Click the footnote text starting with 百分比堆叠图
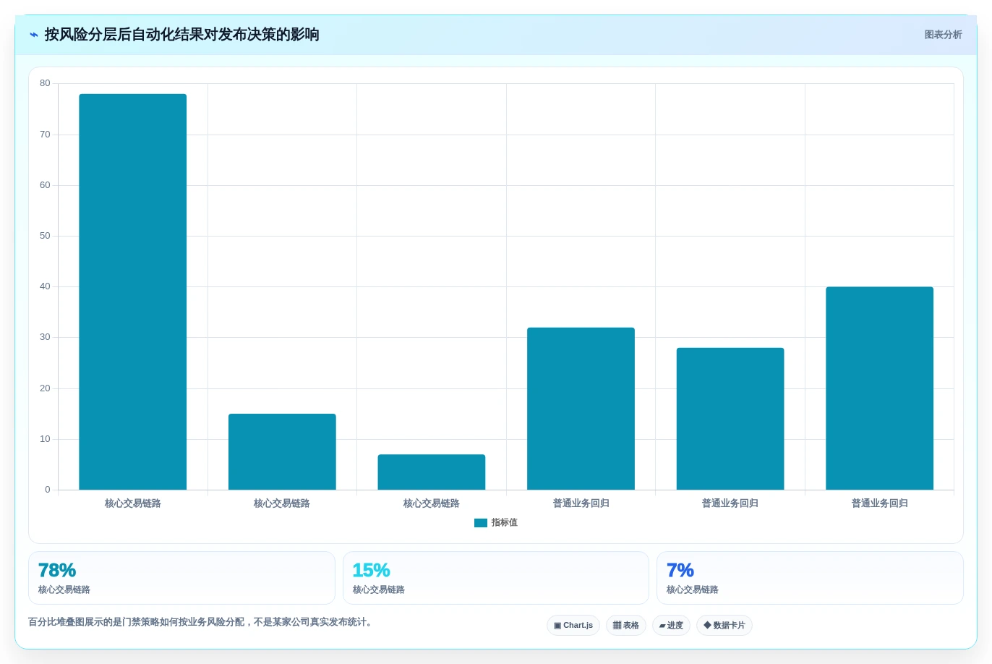 pos(202,622)
